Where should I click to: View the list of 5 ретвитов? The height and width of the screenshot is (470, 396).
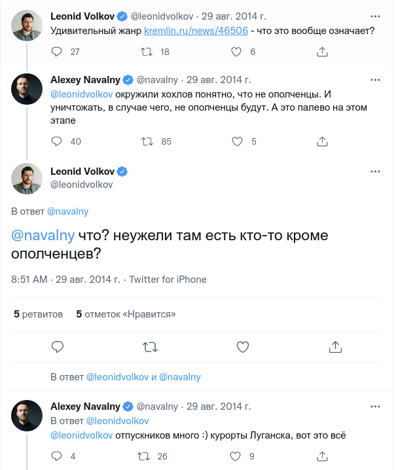click(x=39, y=314)
